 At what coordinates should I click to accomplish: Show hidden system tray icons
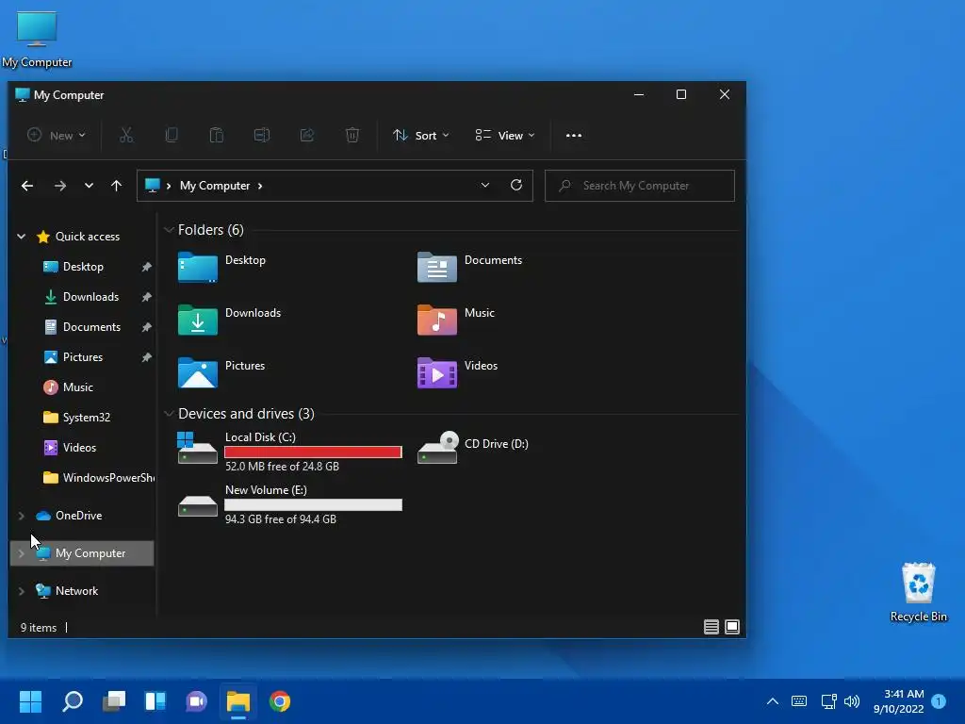coord(773,700)
